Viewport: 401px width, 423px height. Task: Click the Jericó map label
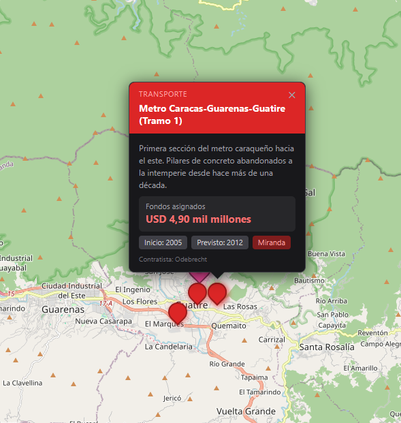(172, 398)
